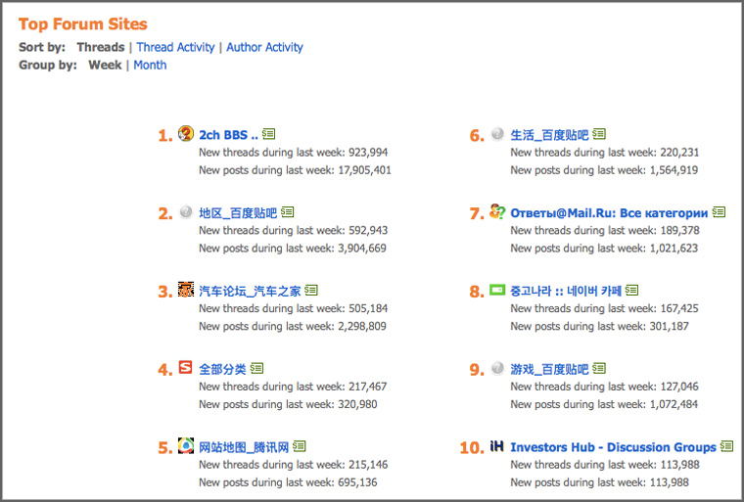Click the feed icon next to 地区_百度贴吧

pos(288,212)
